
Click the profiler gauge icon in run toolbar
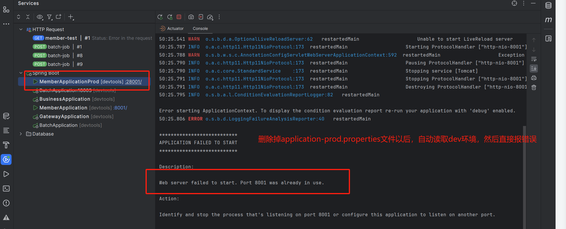(x=210, y=17)
